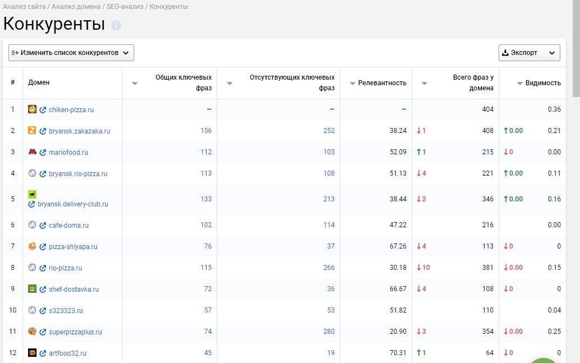580x363 pixels.
Task: Select relevance value 67.26 for pizza-shlyapa.ru
Action: [398, 246]
